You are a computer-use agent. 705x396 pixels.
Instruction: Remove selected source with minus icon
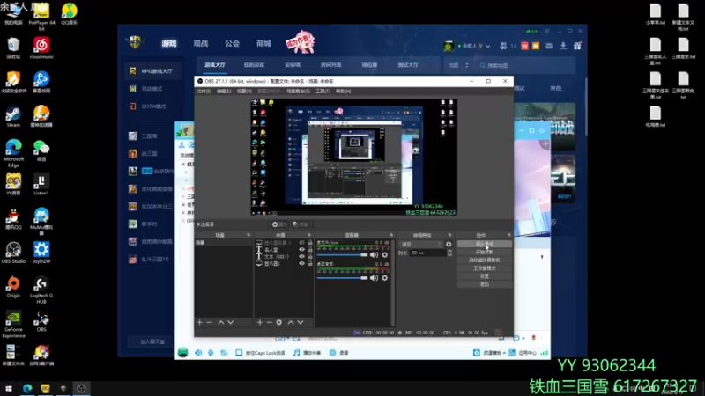point(270,322)
